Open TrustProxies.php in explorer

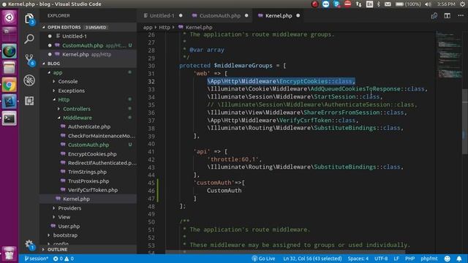point(88,181)
